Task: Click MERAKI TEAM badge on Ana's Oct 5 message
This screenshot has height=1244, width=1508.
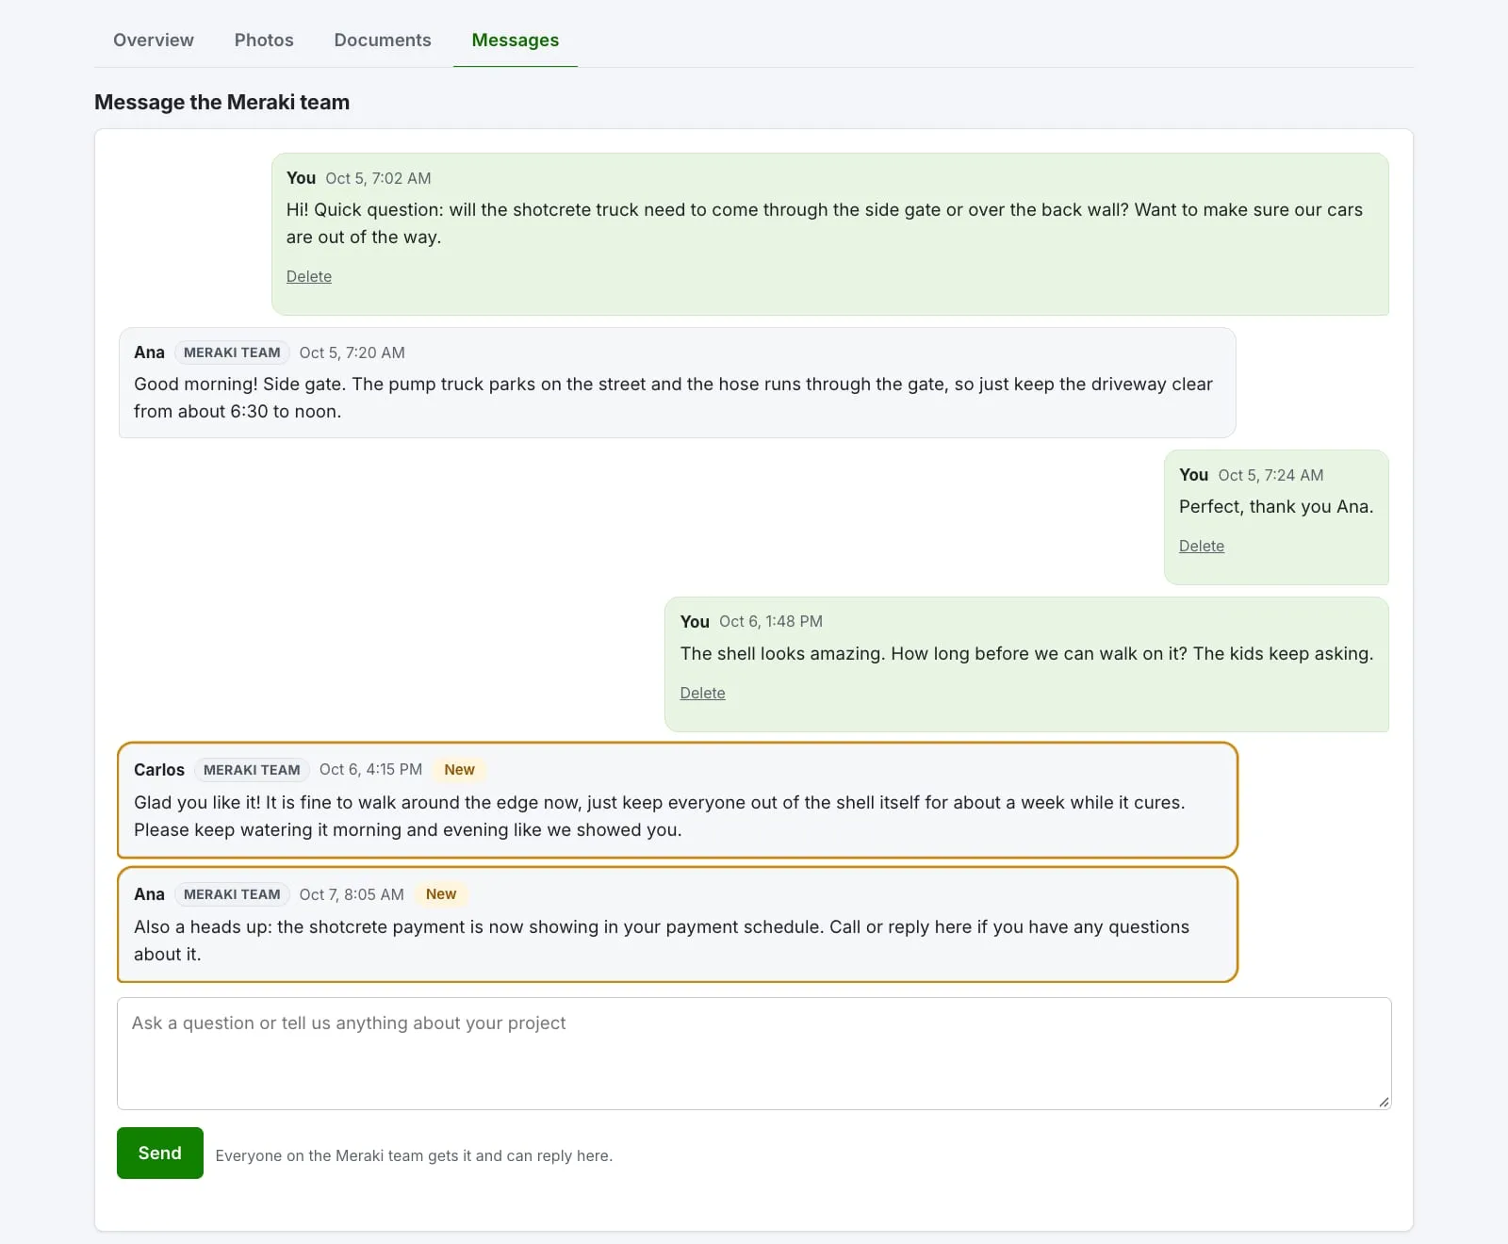Action: coord(232,352)
